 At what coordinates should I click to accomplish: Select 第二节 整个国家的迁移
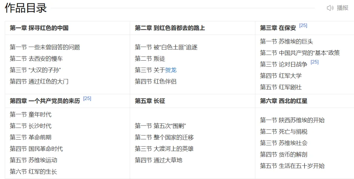point(164,137)
